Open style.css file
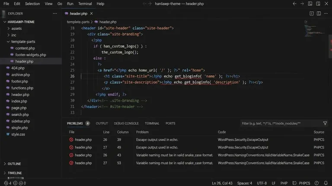The width and height of the screenshot is (332, 186). 18,134
